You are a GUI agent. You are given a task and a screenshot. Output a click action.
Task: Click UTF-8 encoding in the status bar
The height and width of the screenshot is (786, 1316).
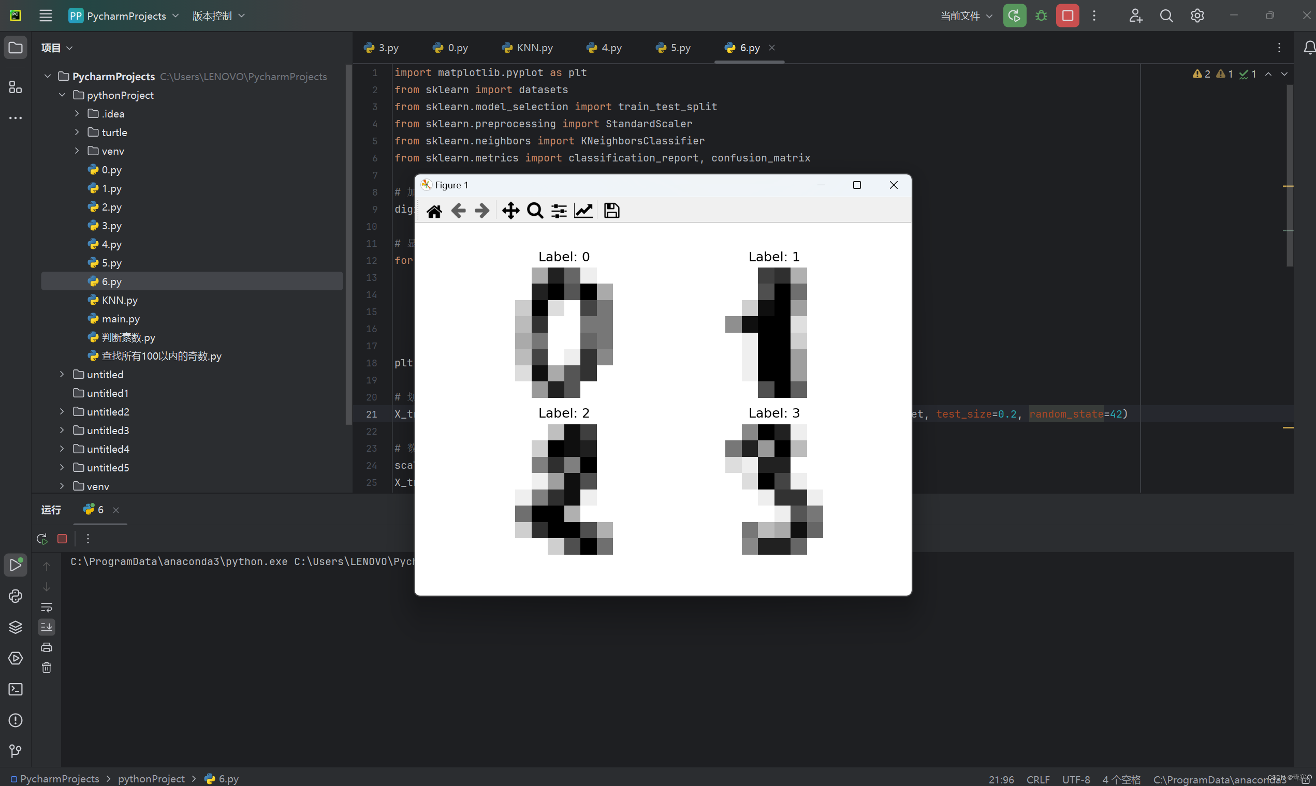(x=1075, y=779)
